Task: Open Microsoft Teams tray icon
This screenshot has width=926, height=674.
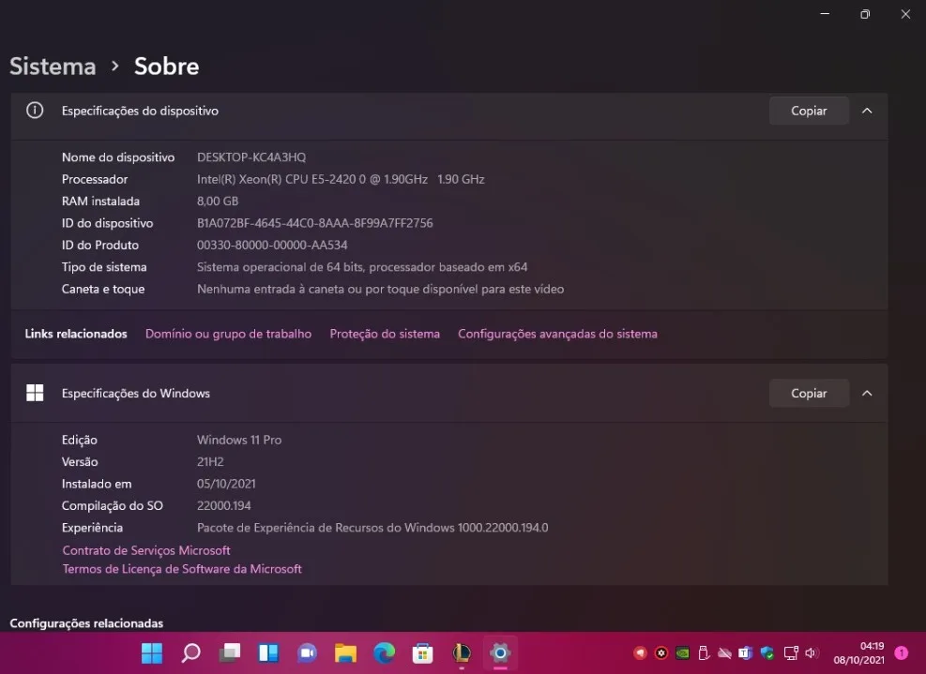Action: click(745, 652)
